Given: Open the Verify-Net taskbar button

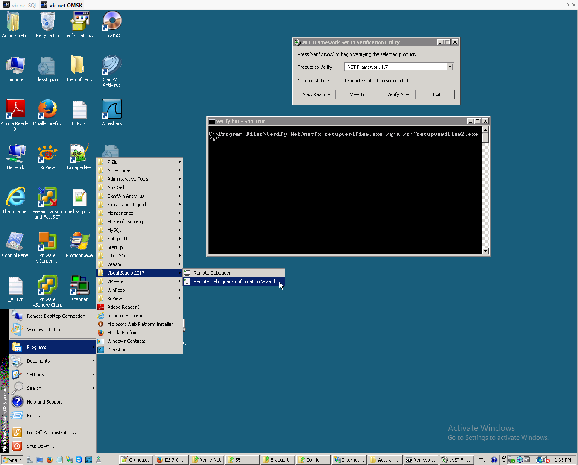Looking at the screenshot, I should 206,460.
